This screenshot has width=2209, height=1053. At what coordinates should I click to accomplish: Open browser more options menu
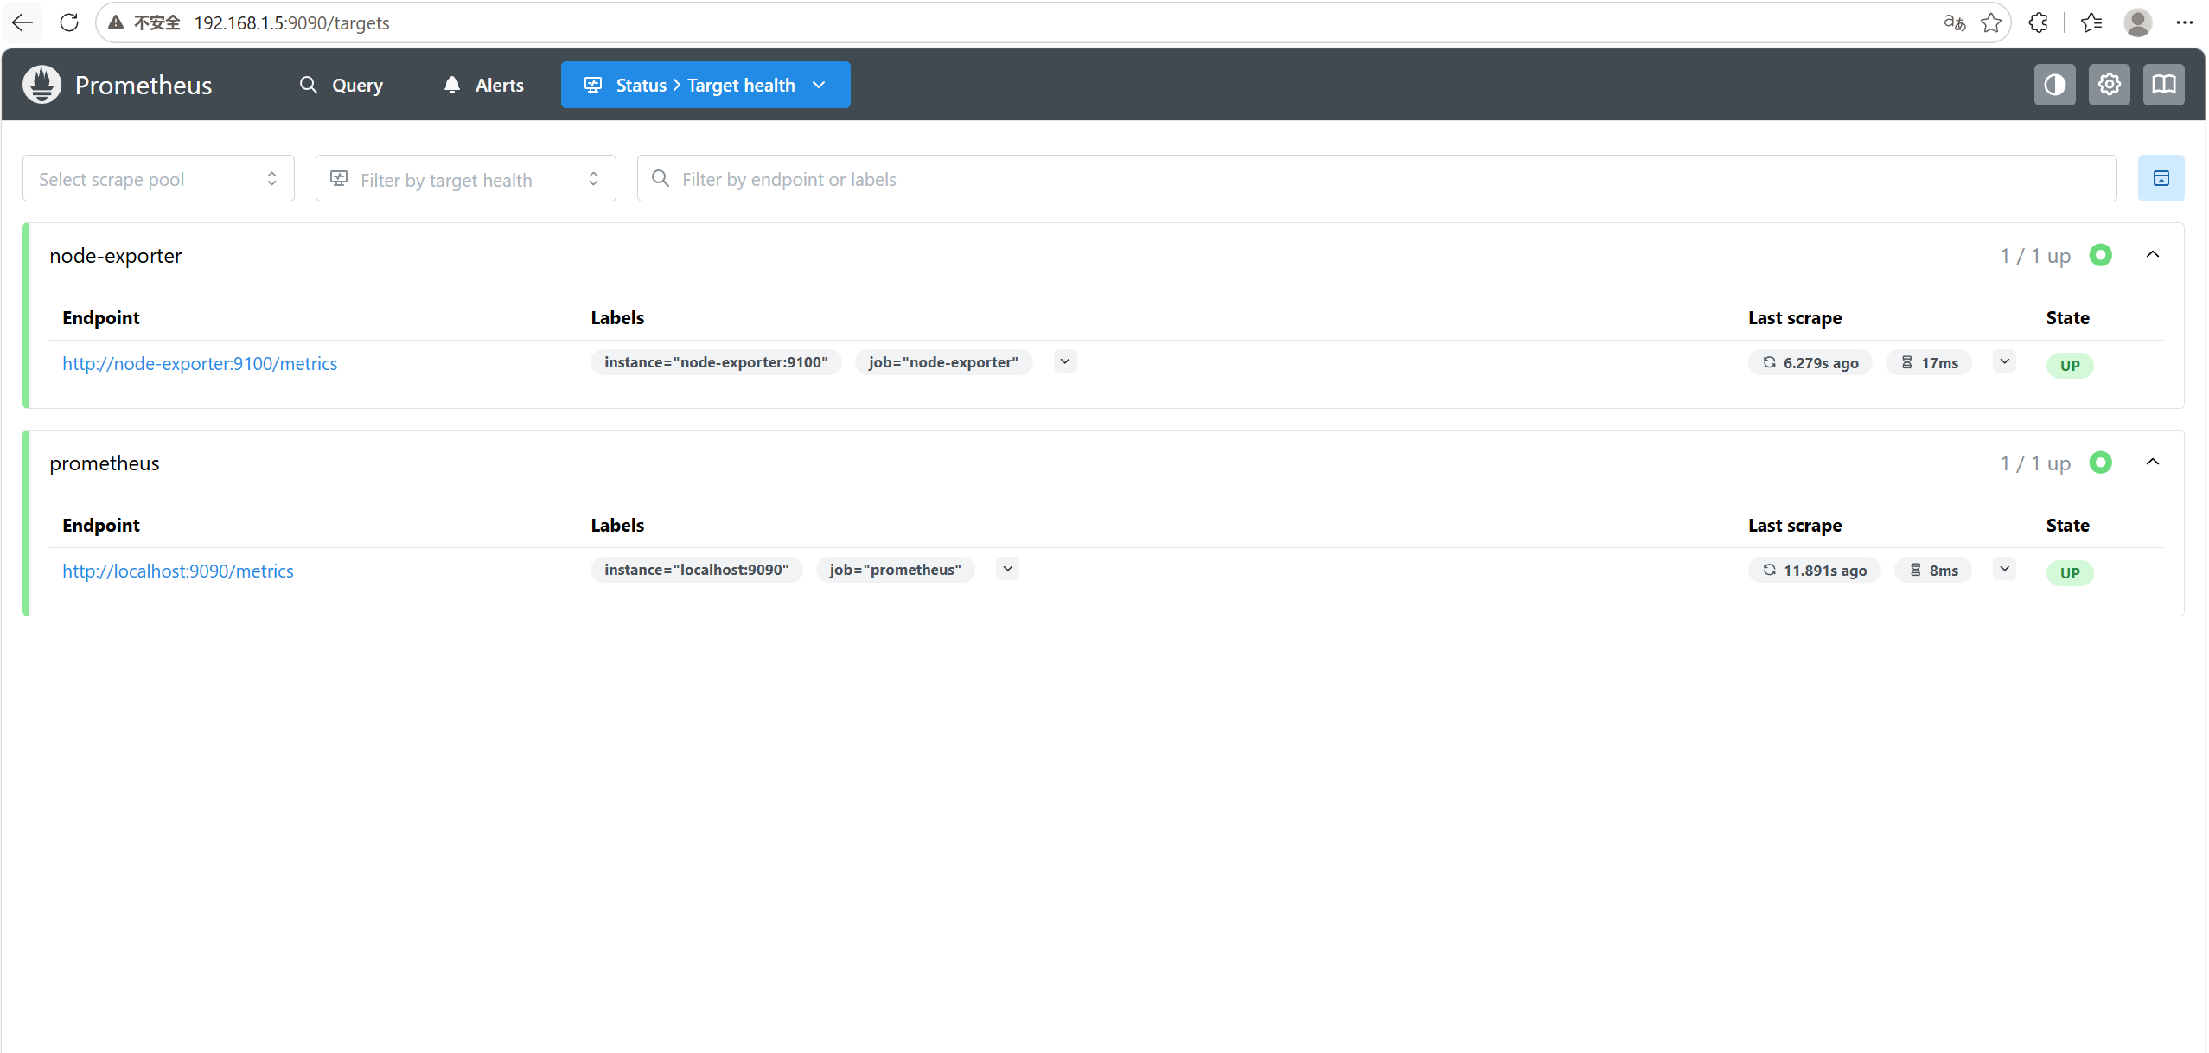(2184, 22)
